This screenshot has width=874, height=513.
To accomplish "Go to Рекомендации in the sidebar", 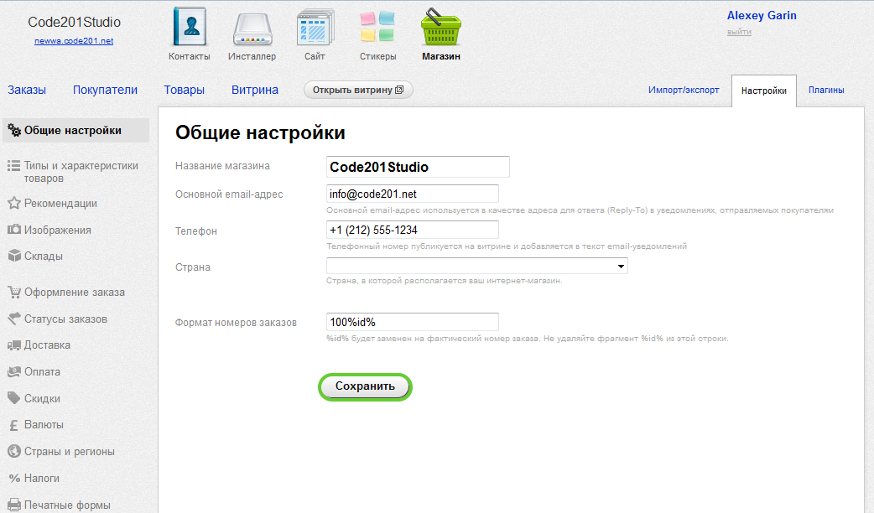I will pyautogui.click(x=60, y=203).
